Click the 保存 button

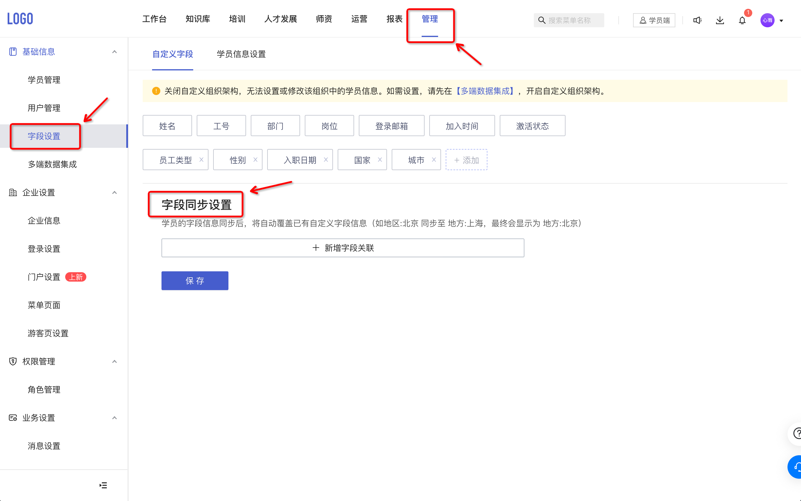pos(195,281)
